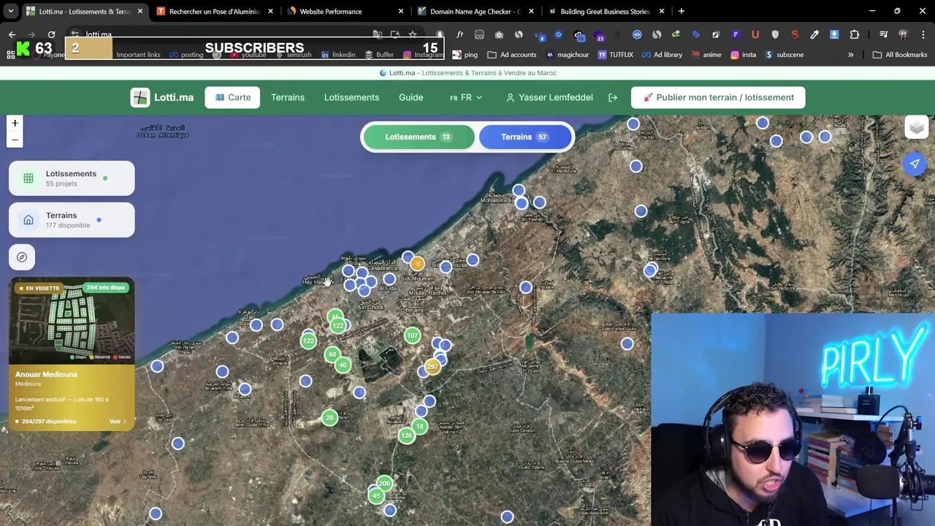Zoom out the map with minus button
The image size is (935, 526).
15,140
